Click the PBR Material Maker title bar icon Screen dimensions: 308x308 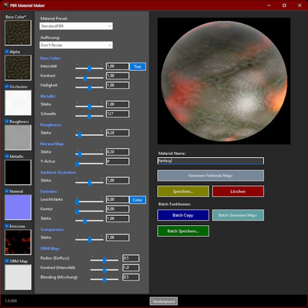(5, 5)
